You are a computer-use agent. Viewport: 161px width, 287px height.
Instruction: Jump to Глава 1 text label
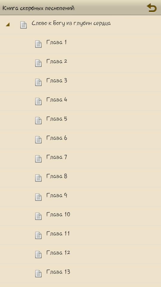coord(56,42)
